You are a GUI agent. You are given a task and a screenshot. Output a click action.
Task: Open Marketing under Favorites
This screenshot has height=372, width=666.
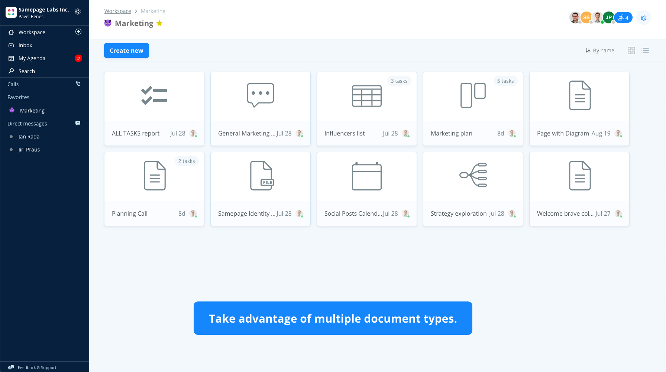(x=32, y=111)
